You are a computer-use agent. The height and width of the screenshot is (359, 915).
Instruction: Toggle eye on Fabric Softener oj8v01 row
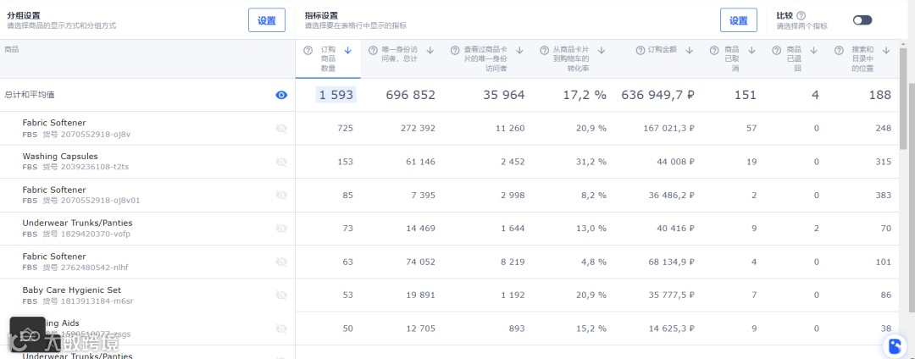(281, 195)
